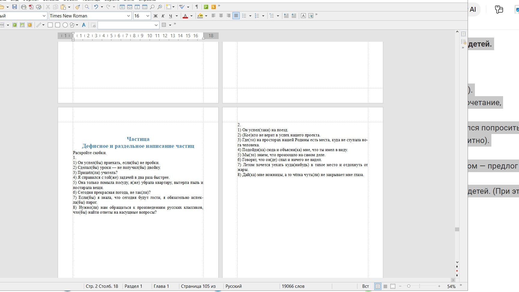Toggle insert mode 'Вст' in status bar
The image size is (519, 292).
point(366,286)
